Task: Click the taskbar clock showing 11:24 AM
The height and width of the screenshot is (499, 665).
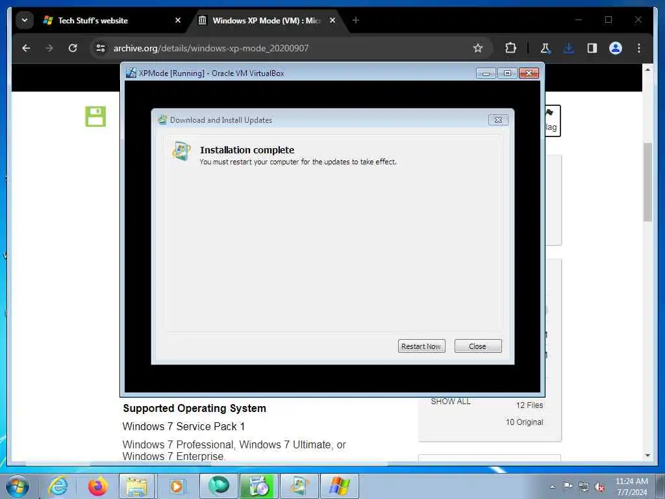Action: coord(632,487)
